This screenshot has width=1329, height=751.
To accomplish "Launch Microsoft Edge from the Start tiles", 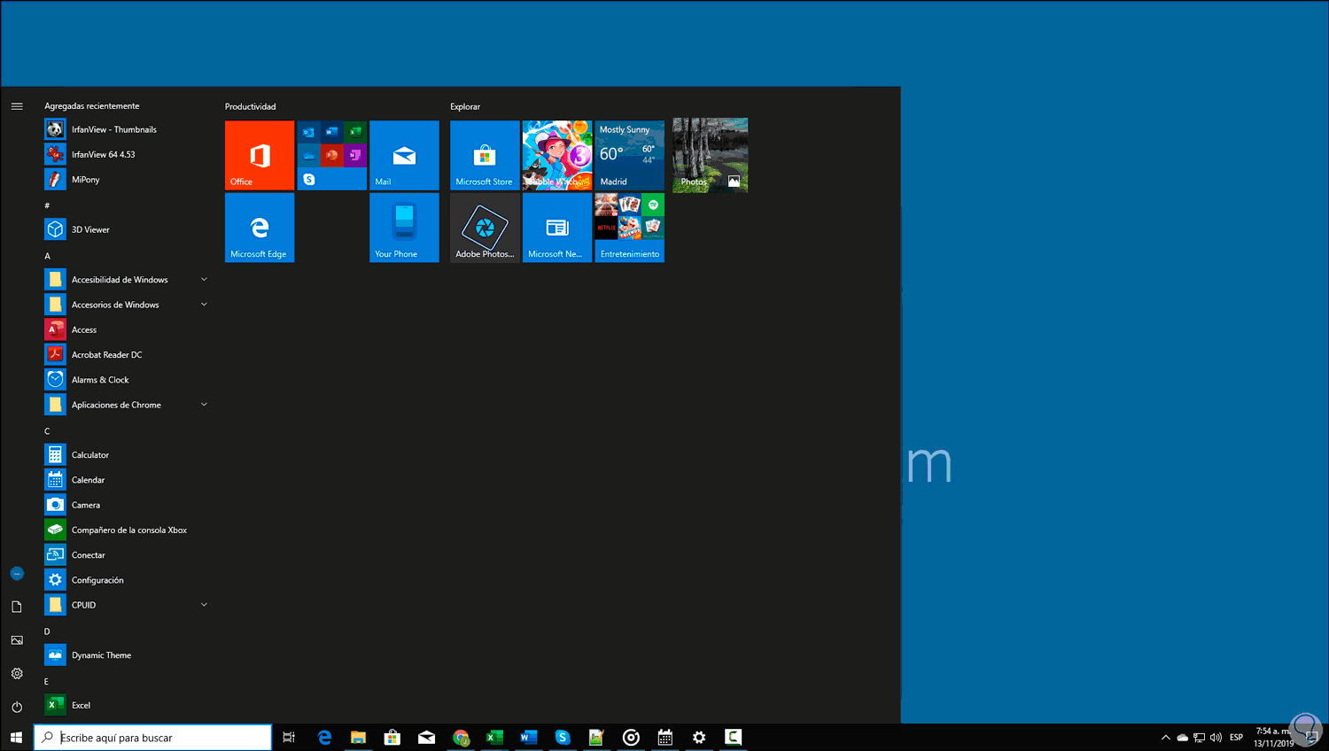I will coord(260,228).
